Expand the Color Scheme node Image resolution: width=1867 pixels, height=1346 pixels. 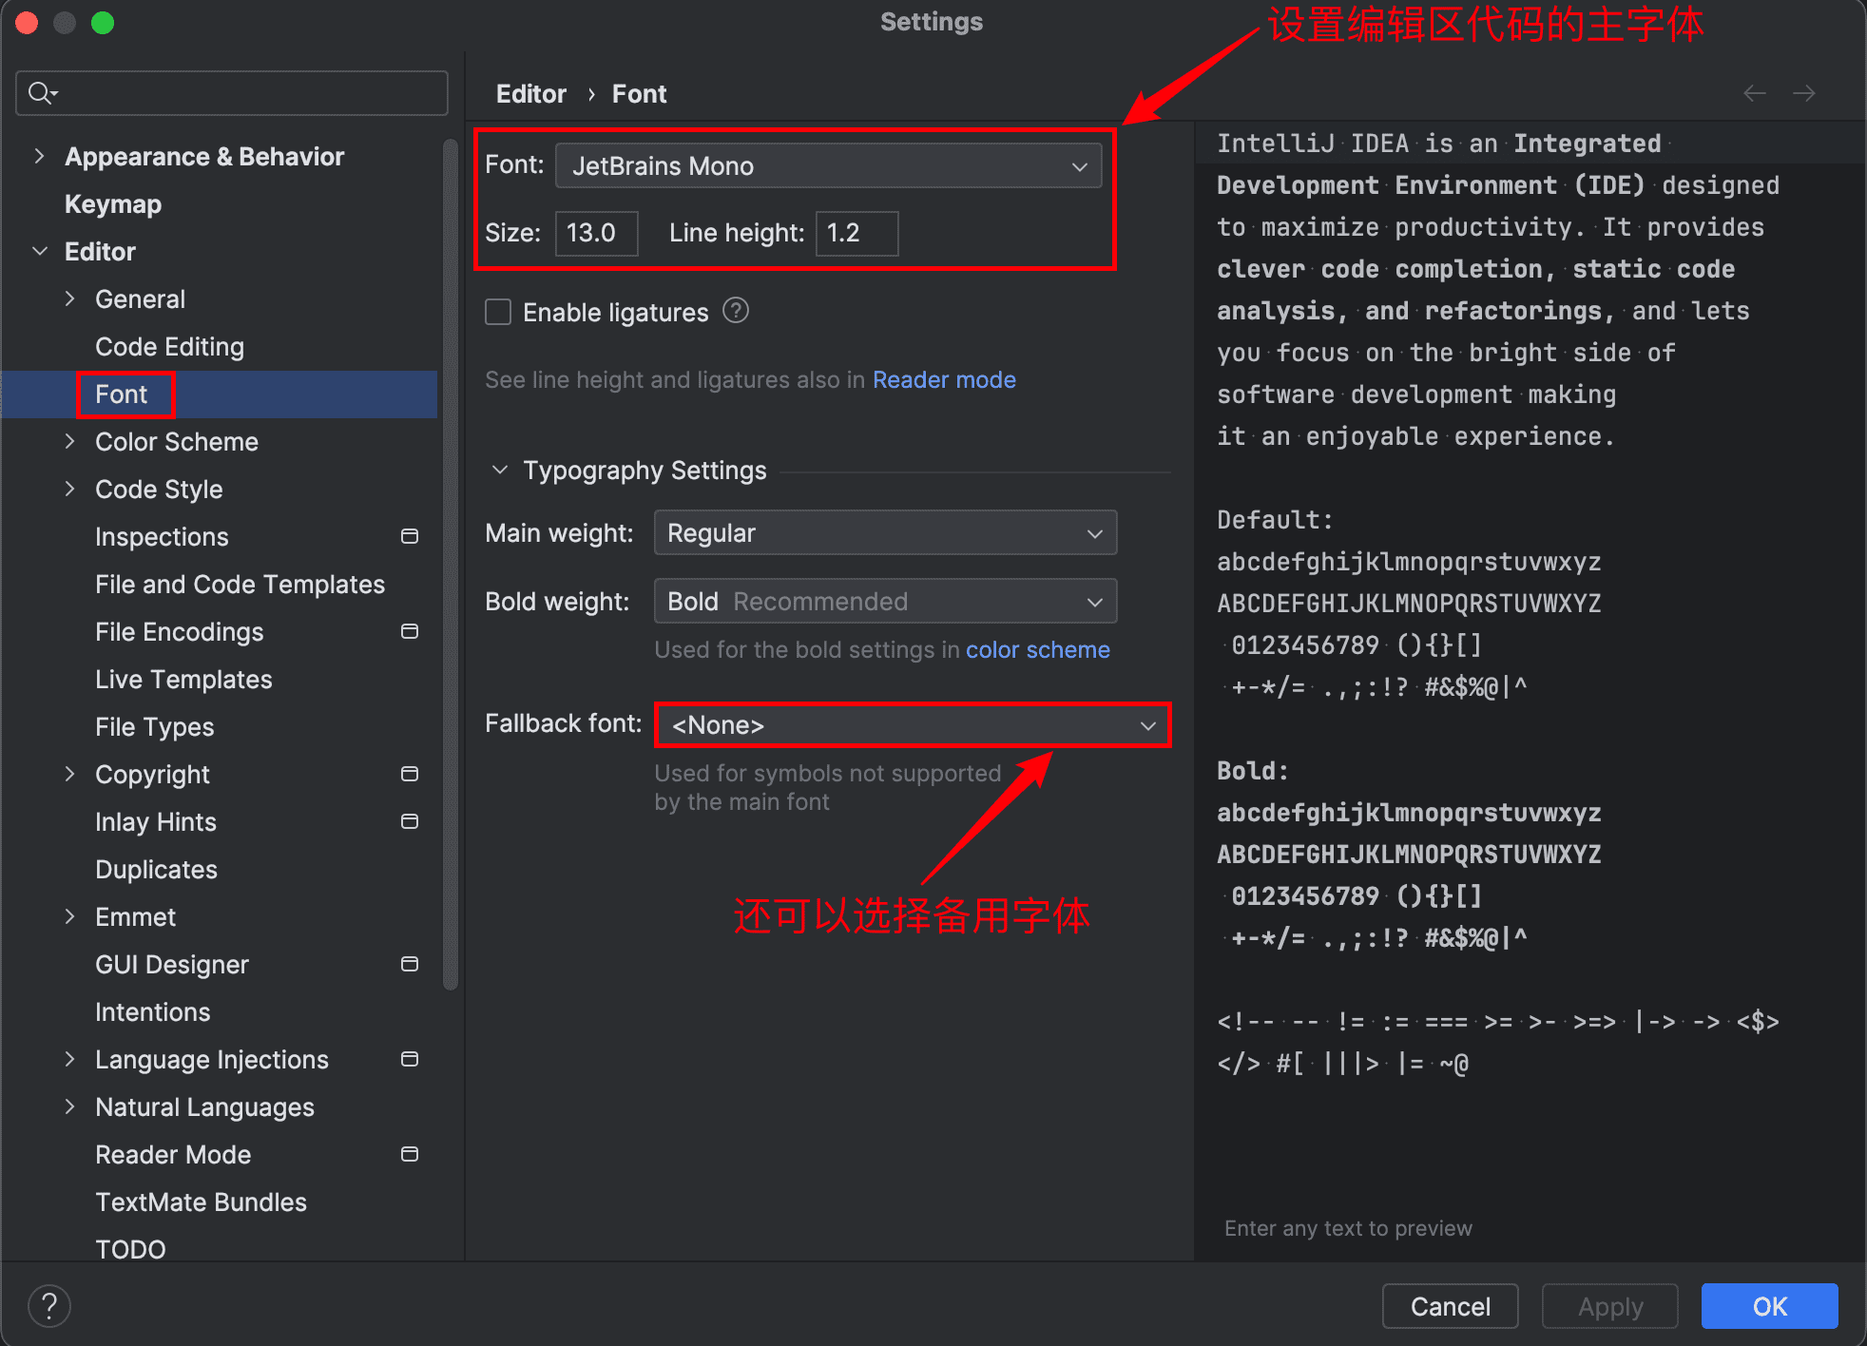pyautogui.click(x=69, y=441)
